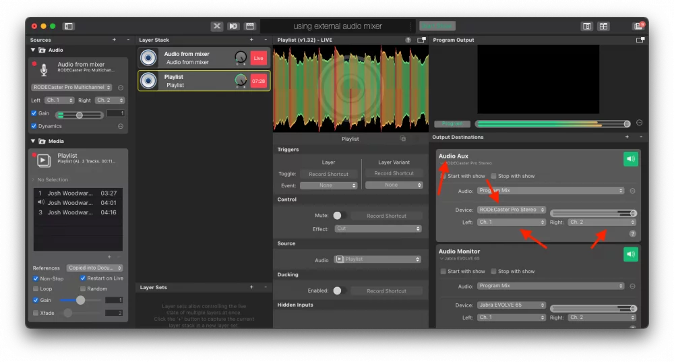This screenshot has height=362, width=674.
Task: Add a layer set with plus
Action: coord(251,287)
